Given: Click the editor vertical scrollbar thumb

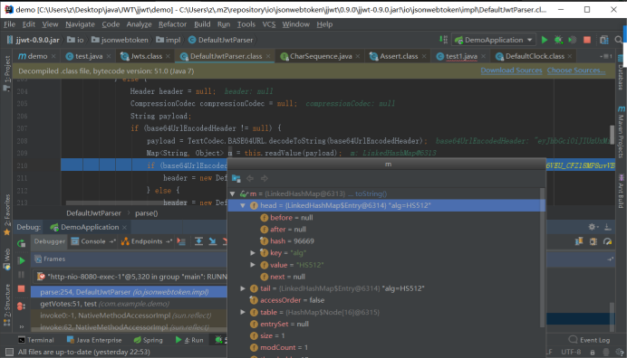Looking at the screenshot, I should coord(612,134).
